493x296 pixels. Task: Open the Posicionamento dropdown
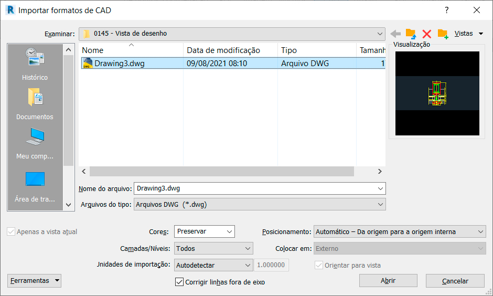click(399, 231)
